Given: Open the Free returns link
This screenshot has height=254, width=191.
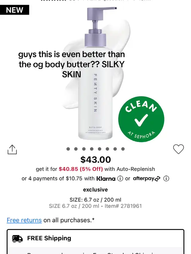Looking at the screenshot, I should coord(24,220).
